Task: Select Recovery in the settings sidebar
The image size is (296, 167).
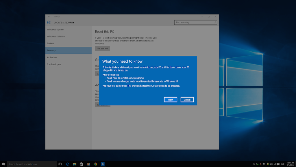Action: point(68,50)
